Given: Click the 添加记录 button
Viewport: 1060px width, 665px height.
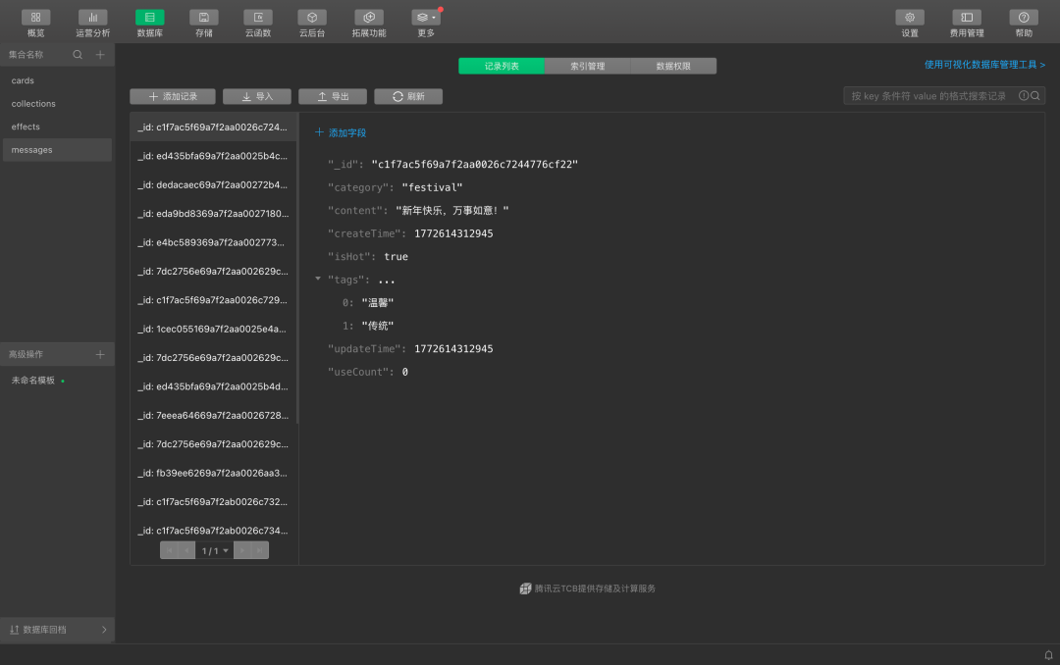Looking at the screenshot, I should [x=173, y=96].
